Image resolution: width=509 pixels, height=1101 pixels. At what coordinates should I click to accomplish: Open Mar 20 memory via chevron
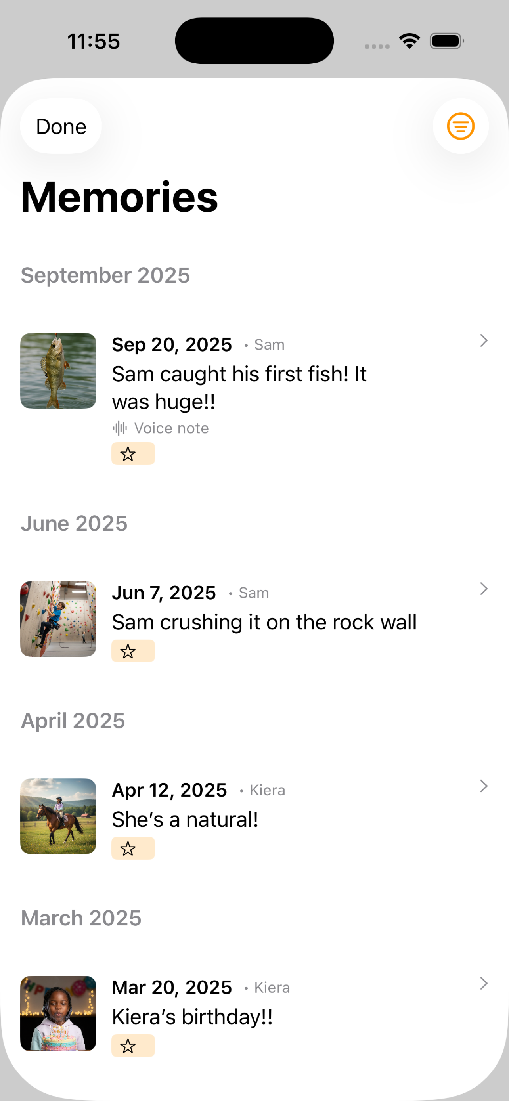pos(483,983)
